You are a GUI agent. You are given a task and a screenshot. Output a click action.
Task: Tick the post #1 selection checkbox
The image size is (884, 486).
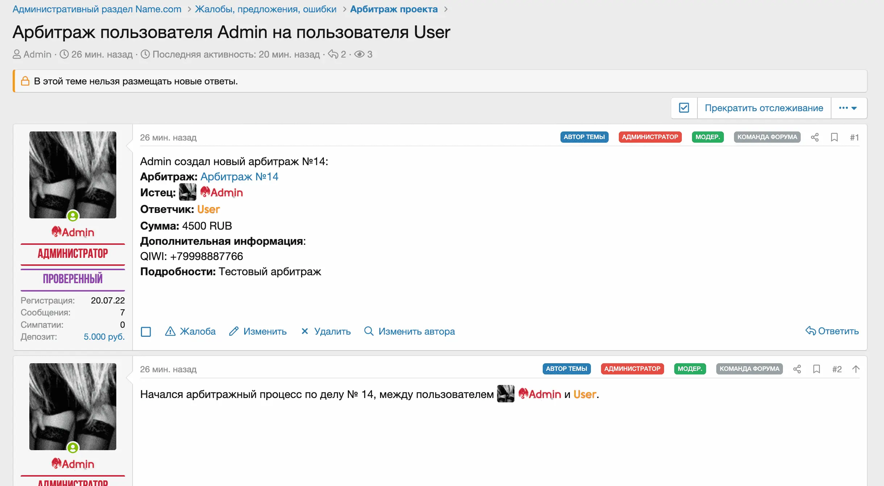(146, 331)
